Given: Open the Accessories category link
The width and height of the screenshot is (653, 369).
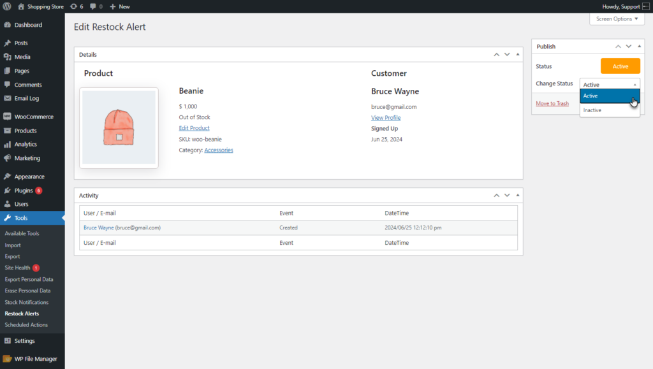Looking at the screenshot, I should point(219,150).
